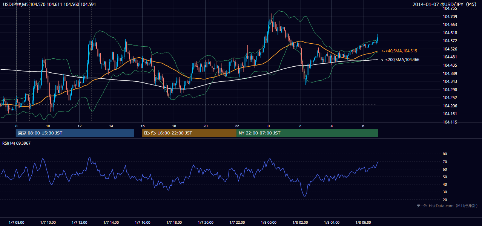Click hour tick 16 below the candlestick chart
The width and height of the screenshot is (482, 226).
click(142, 125)
